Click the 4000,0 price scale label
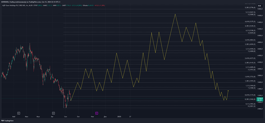Screen dimensions: 265x123 coord(260,69)
